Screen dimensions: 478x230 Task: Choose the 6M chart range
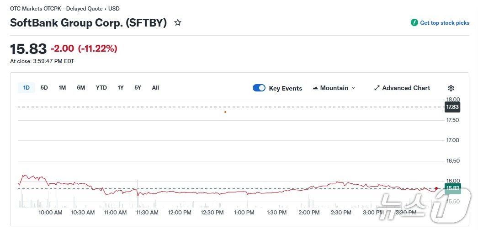tap(81, 88)
